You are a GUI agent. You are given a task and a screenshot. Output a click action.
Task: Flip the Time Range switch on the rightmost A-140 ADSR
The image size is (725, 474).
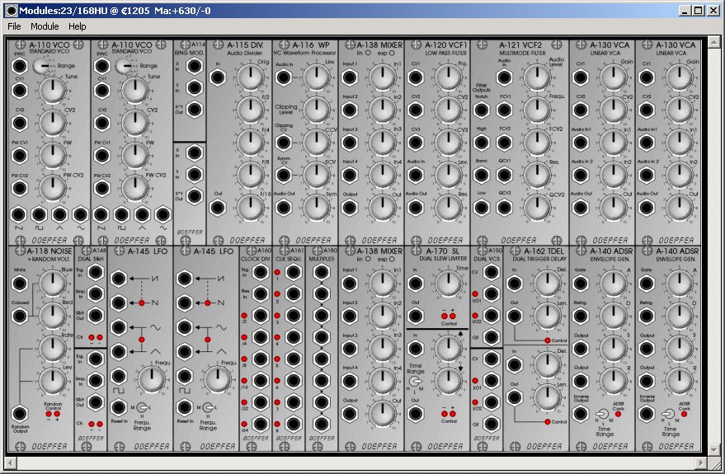pyautogui.click(x=669, y=414)
